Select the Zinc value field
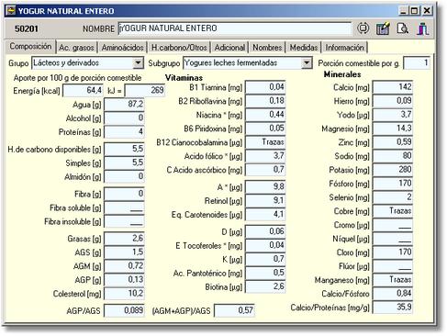Viewport: 447px width, 336px height. [x=393, y=142]
